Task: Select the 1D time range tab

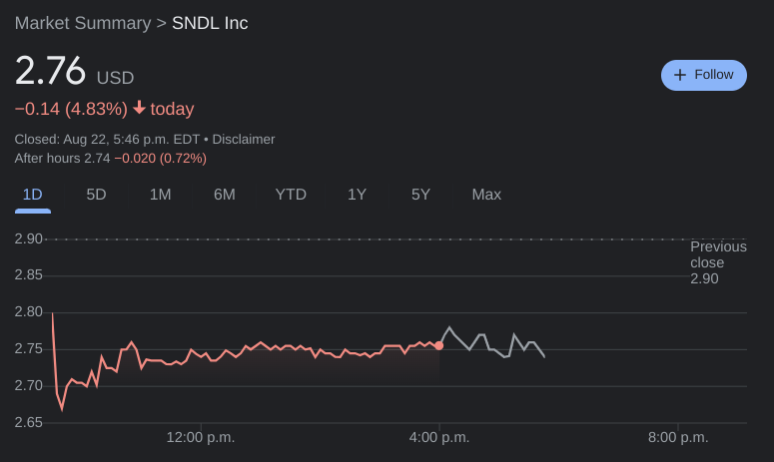Action: (33, 195)
